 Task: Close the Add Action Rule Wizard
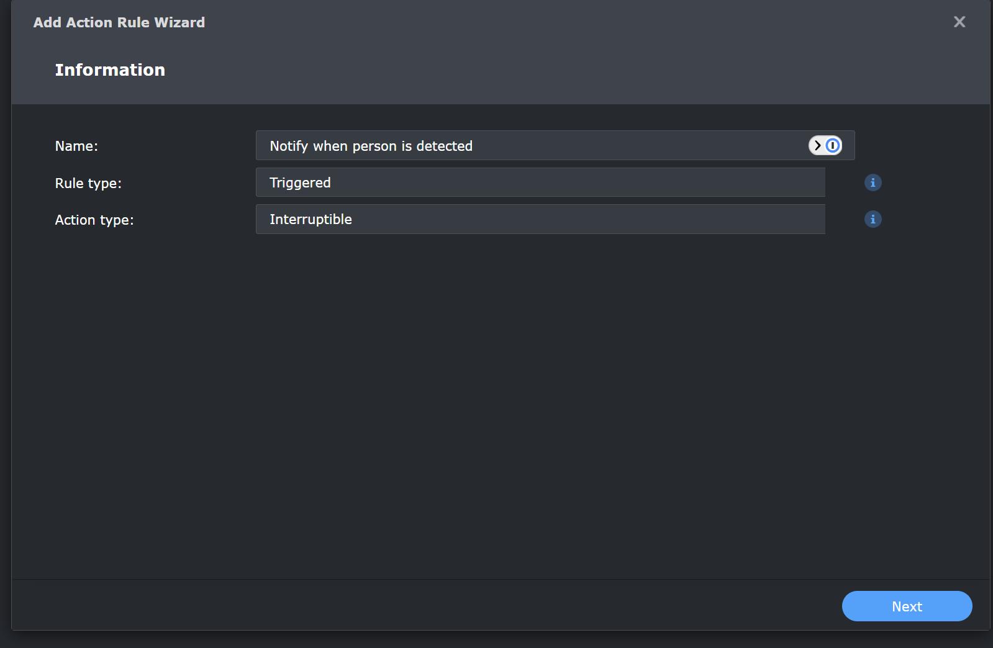click(959, 22)
